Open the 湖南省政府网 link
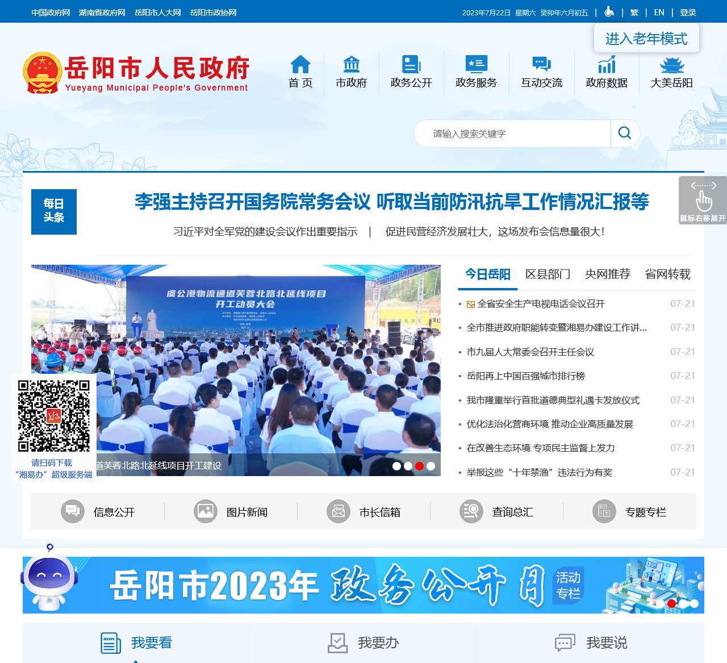The width and height of the screenshot is (727, 663). [102, 12]
